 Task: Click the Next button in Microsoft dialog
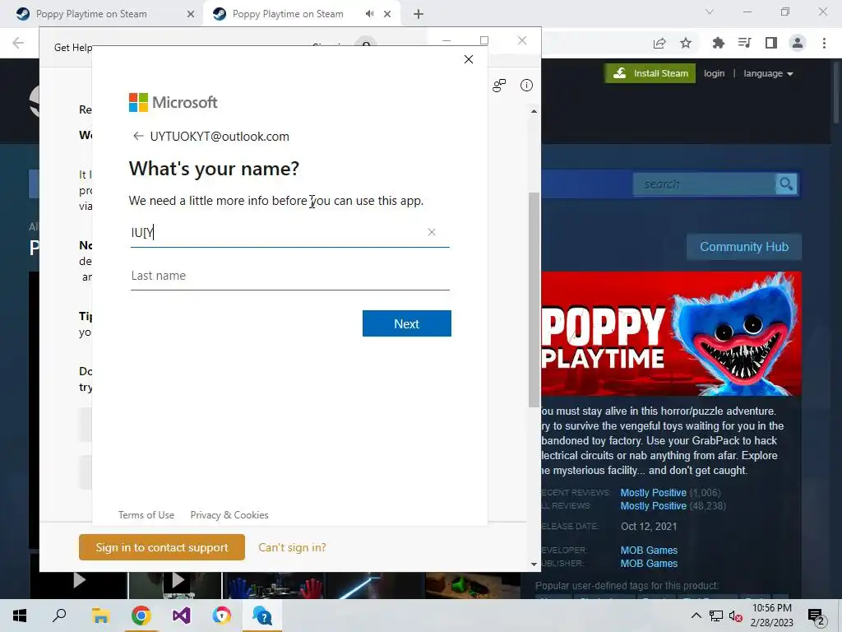[x=406, y=323]
